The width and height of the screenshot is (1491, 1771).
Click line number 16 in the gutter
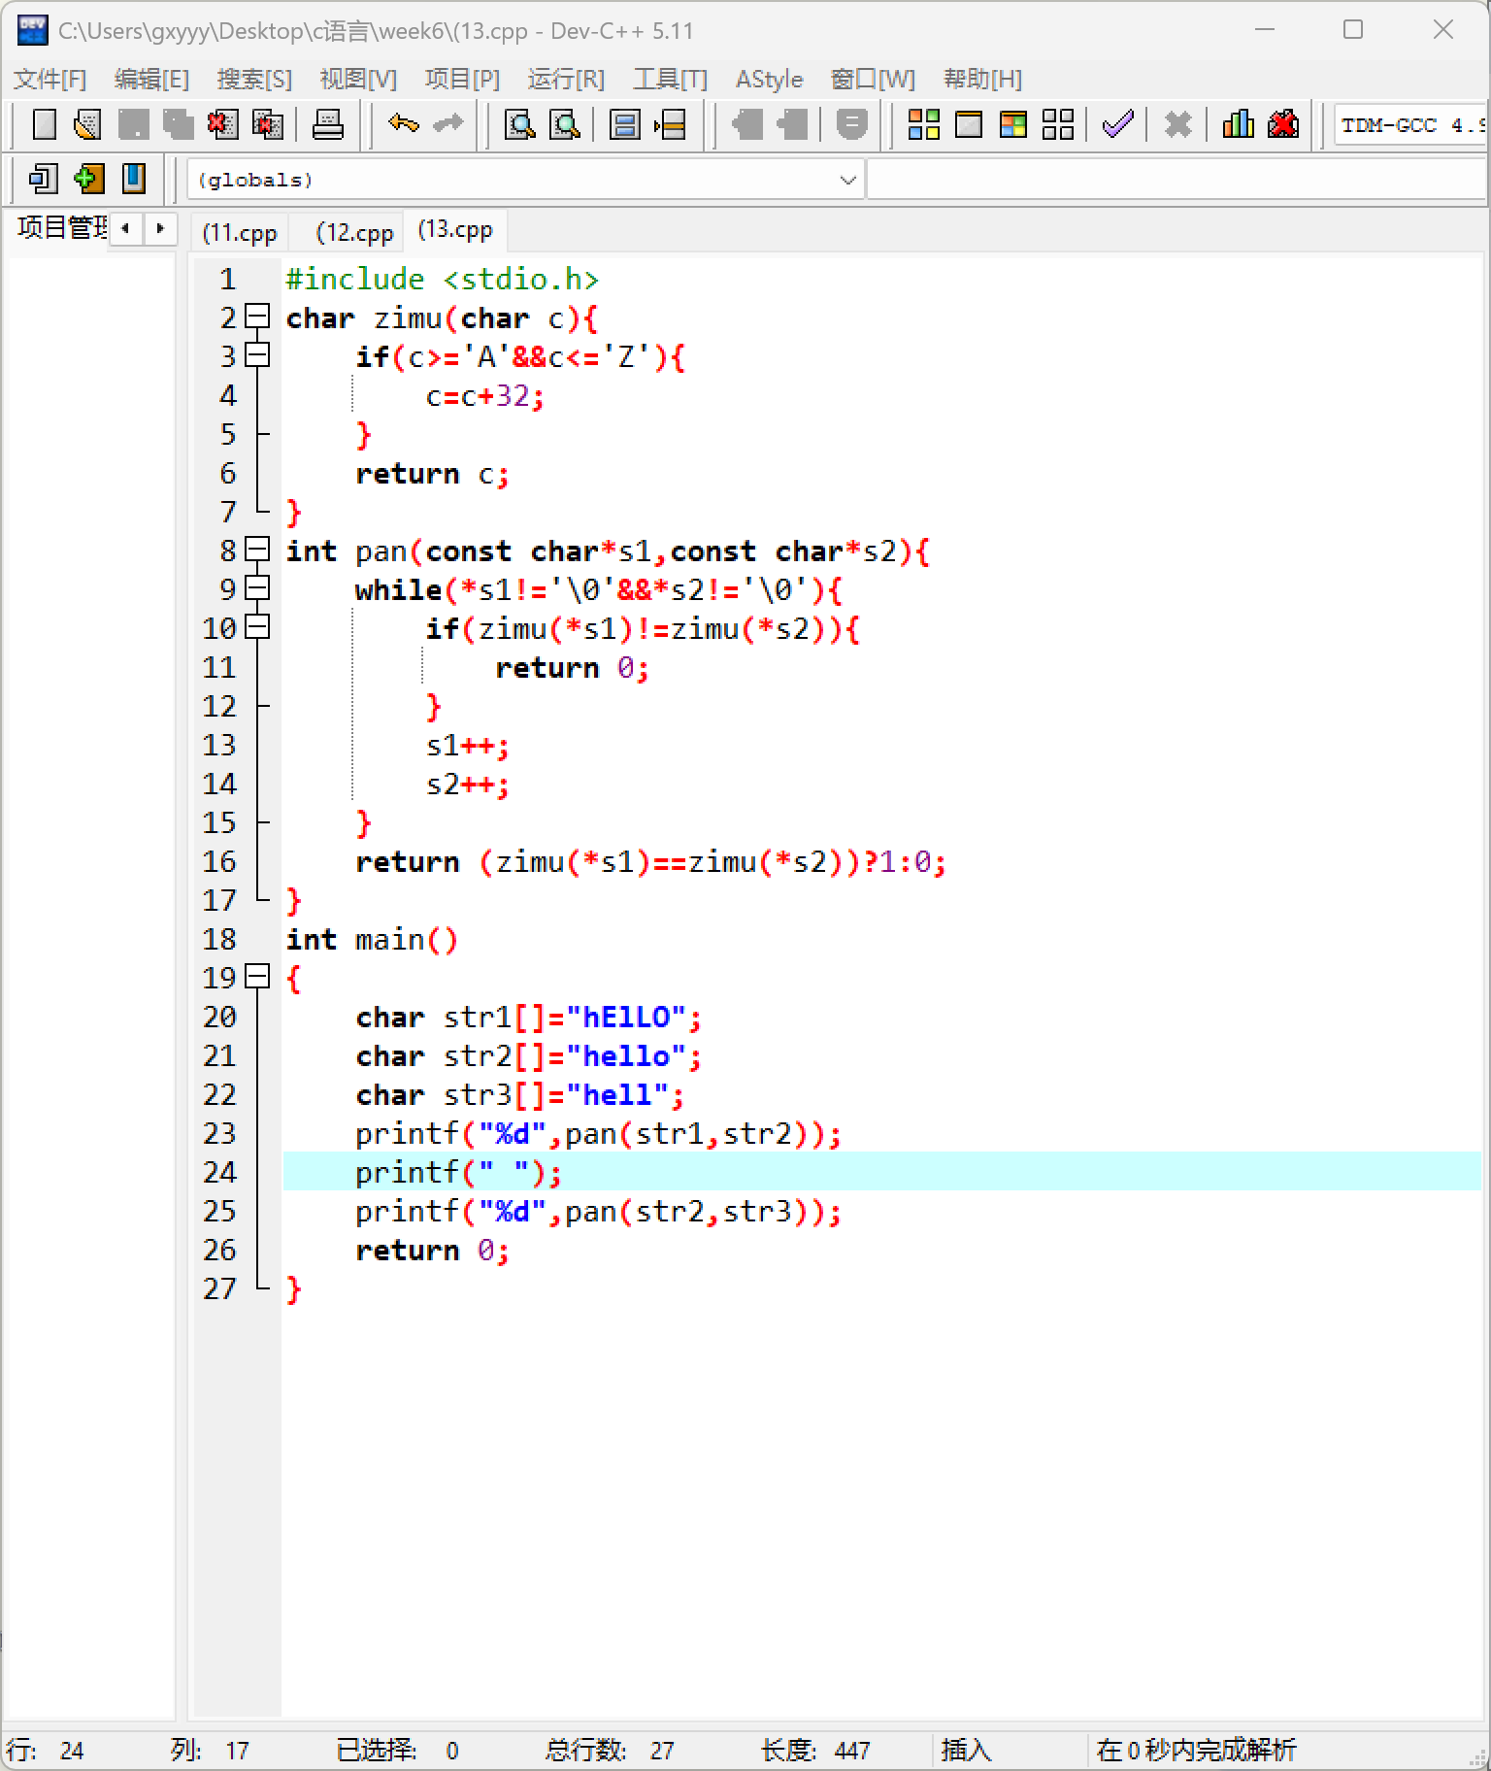(219, 861)
